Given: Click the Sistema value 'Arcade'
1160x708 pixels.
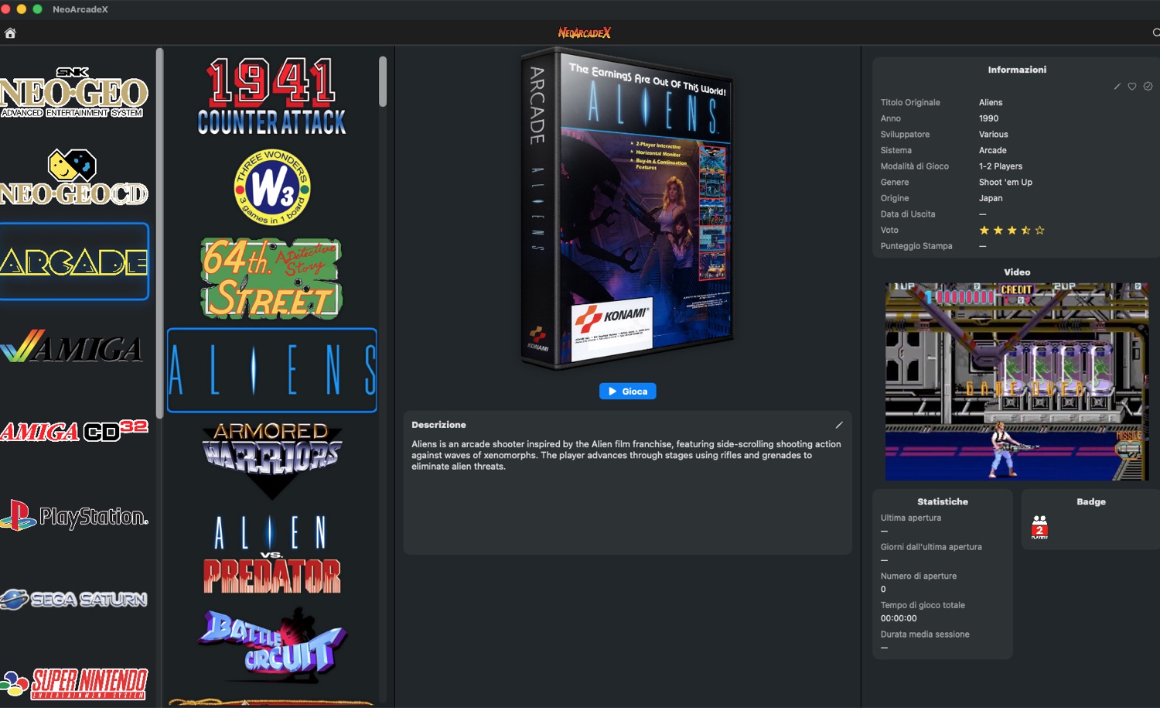Looking at the screenshot, I should tap(993, 151).
